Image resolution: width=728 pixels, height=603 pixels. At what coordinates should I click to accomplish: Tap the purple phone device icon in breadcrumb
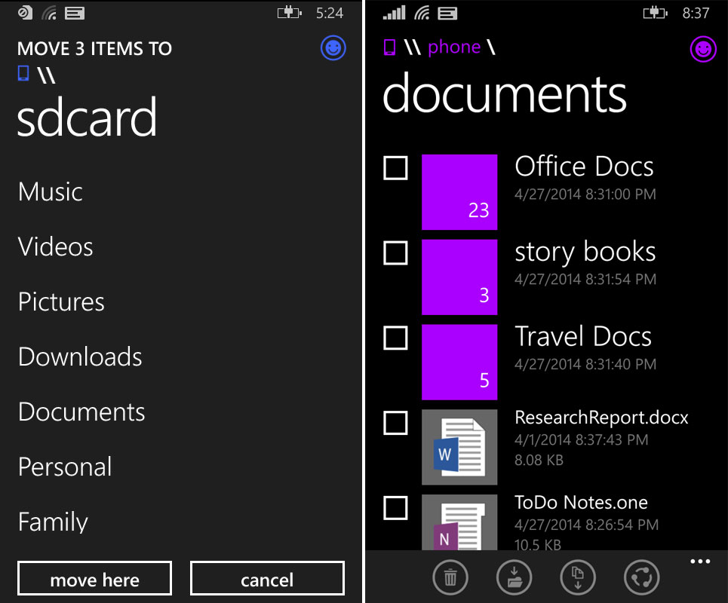click(389, 47)
